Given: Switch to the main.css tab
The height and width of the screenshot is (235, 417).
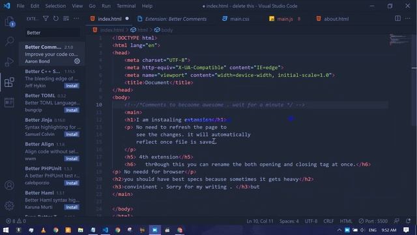Looking at the screenshot, I should coord(239,19).
